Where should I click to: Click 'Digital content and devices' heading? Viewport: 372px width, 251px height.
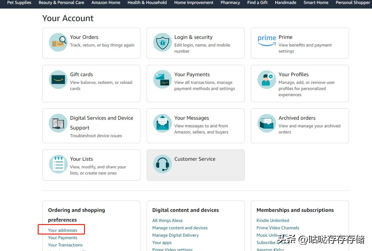[x=185, y=210]
